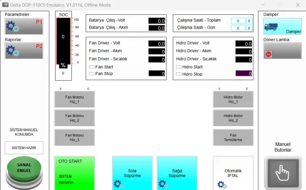
Task: Toggle the Fan Start indicator
Action: (x=92, y=67)
